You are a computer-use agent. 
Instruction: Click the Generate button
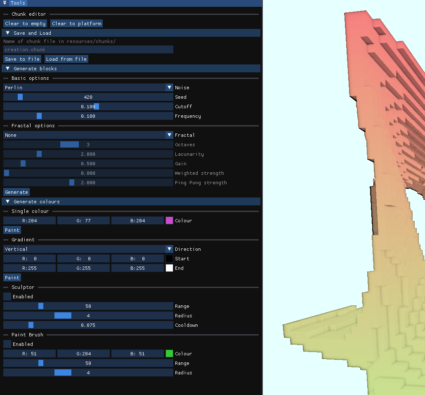[x=17, y=192]
